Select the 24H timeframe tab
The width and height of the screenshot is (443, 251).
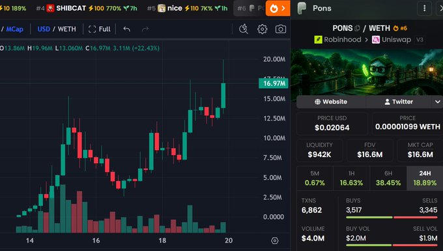point(425,179)
